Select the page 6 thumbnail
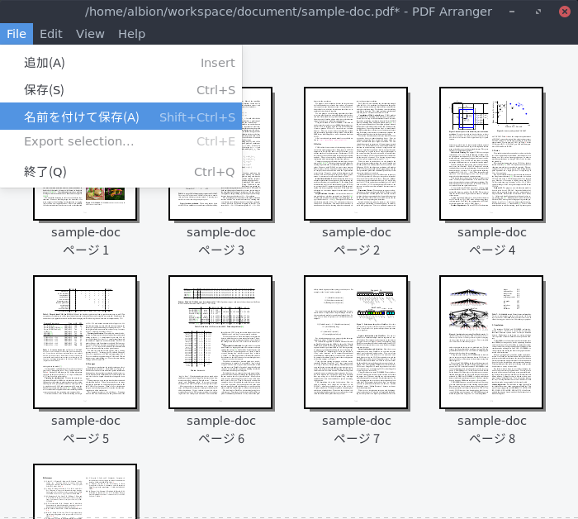Viewport: 578px width, 519px height. coord(220,342)
